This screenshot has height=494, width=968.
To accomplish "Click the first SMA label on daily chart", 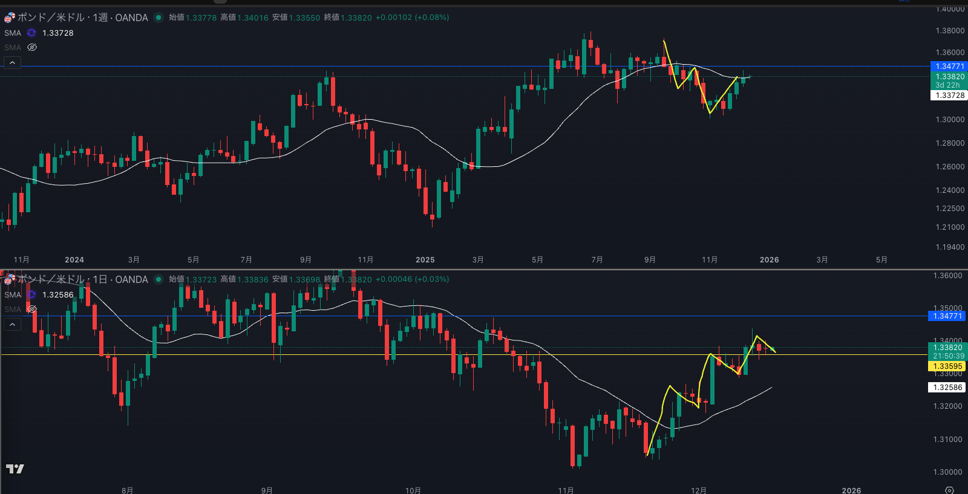I will tap(13, 295).
